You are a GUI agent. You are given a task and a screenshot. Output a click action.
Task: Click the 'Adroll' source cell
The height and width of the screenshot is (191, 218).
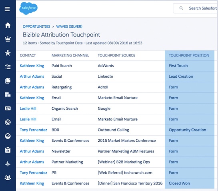103,87
